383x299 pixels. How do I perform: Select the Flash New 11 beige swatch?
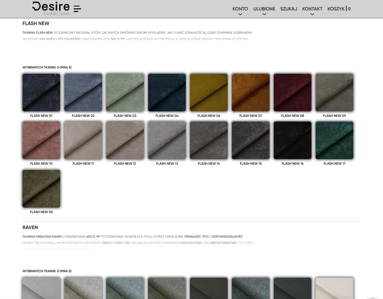[x=83, y=140]
